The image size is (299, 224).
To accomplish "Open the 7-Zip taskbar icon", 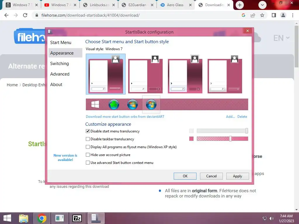I will [77, 218].
